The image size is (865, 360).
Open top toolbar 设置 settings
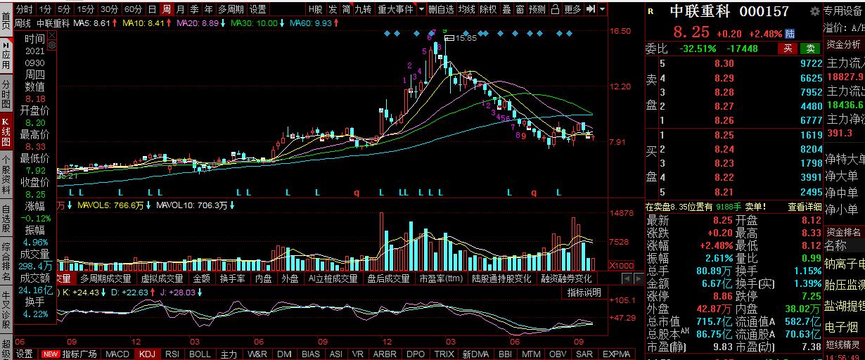click(x=258, y=9)
